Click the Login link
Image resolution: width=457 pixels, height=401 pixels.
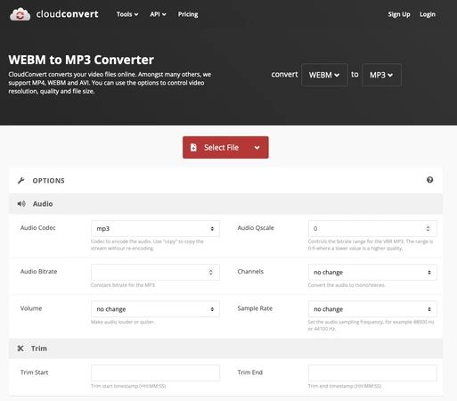coord(428,14)
